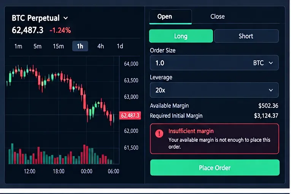Click the Required Initial Margin value $3,124.37
This screenshot has width=291, height=194.
point(266,116)
